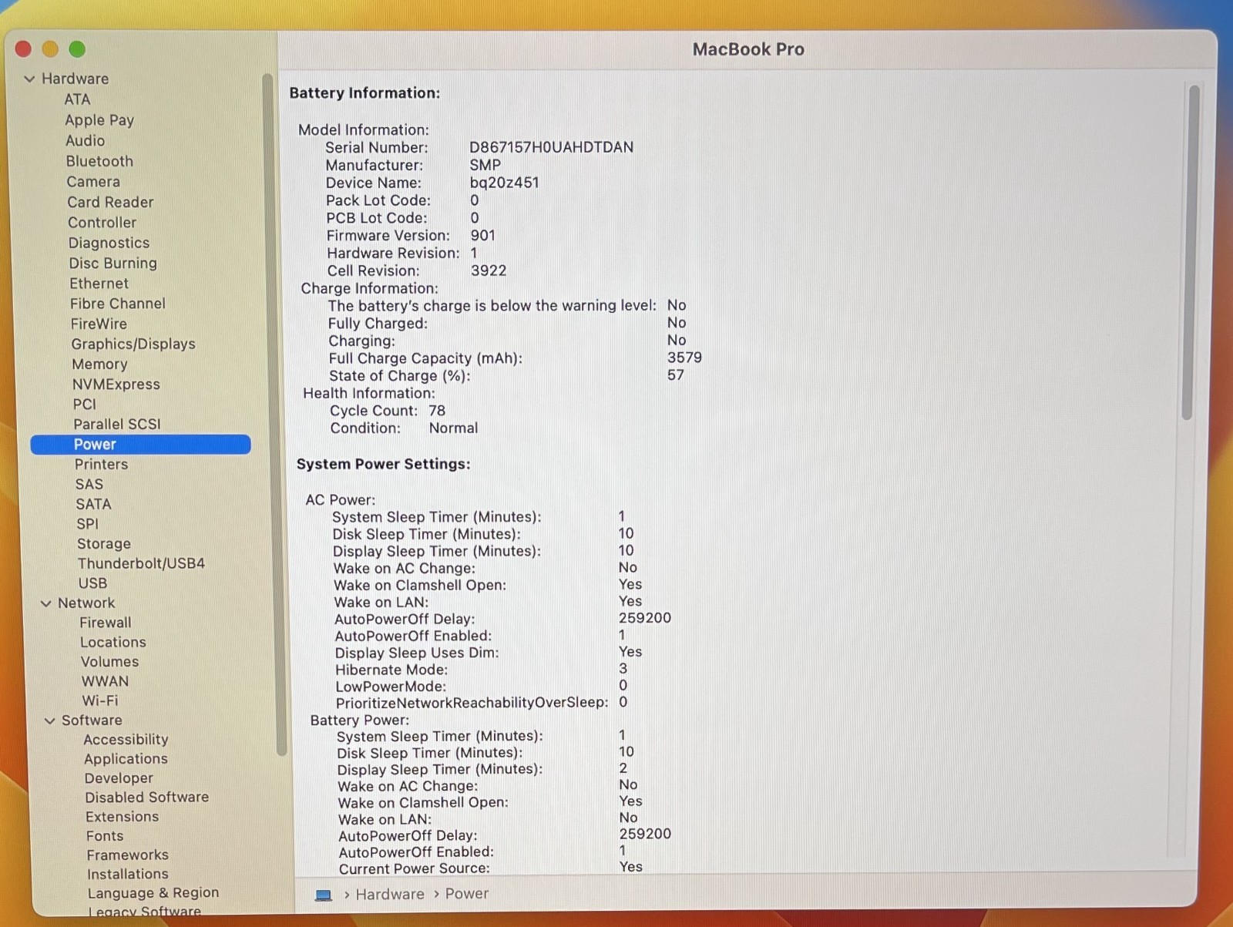The width and height of the screenshot is (1233, 927).
Task: Open Thunderbolt/USB4 in the sidebar
Action: coord(141,564)
